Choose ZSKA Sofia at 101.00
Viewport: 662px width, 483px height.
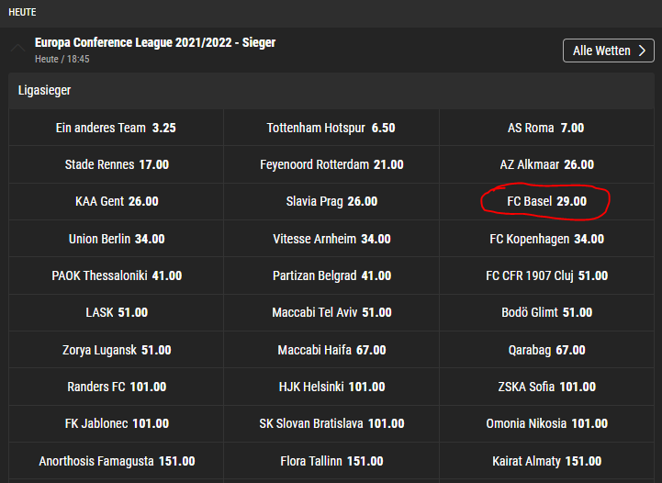(x=546, y=387)
